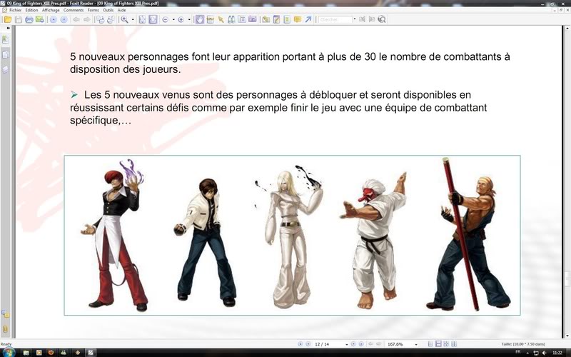Click the vertical scrollbar down arrow

tap(567, 333)
